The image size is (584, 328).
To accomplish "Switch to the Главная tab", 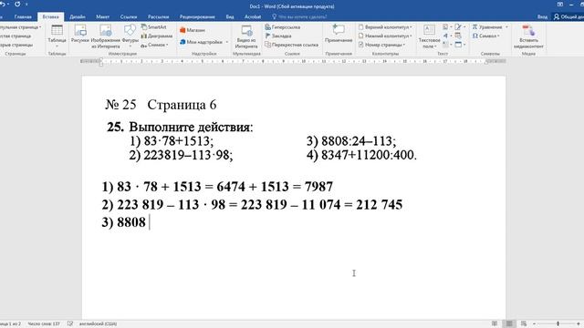I will [x=23, y=16].
